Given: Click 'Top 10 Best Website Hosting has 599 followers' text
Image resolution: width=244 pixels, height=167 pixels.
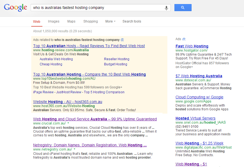Looking at the screenshot, I should (x=78, y=87).
